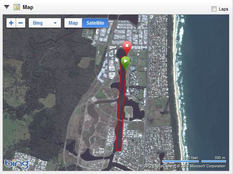
Task: Select Satellite view
Action: pyautogui.click(x=95, y=23)
